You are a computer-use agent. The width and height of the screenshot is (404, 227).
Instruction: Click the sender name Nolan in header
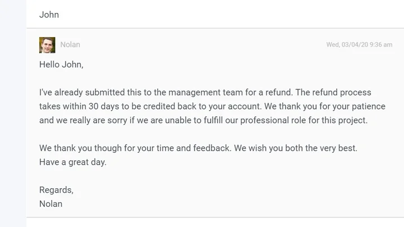70,45
